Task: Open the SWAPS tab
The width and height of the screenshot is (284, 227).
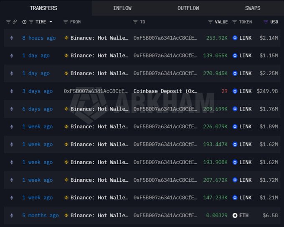Action: (253, 8)
